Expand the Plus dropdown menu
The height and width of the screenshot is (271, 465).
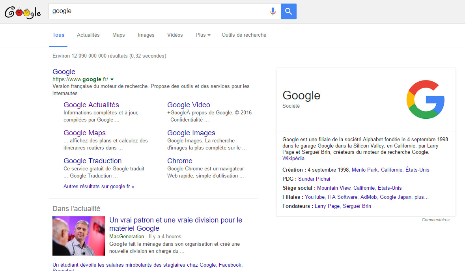click(203, 35)
